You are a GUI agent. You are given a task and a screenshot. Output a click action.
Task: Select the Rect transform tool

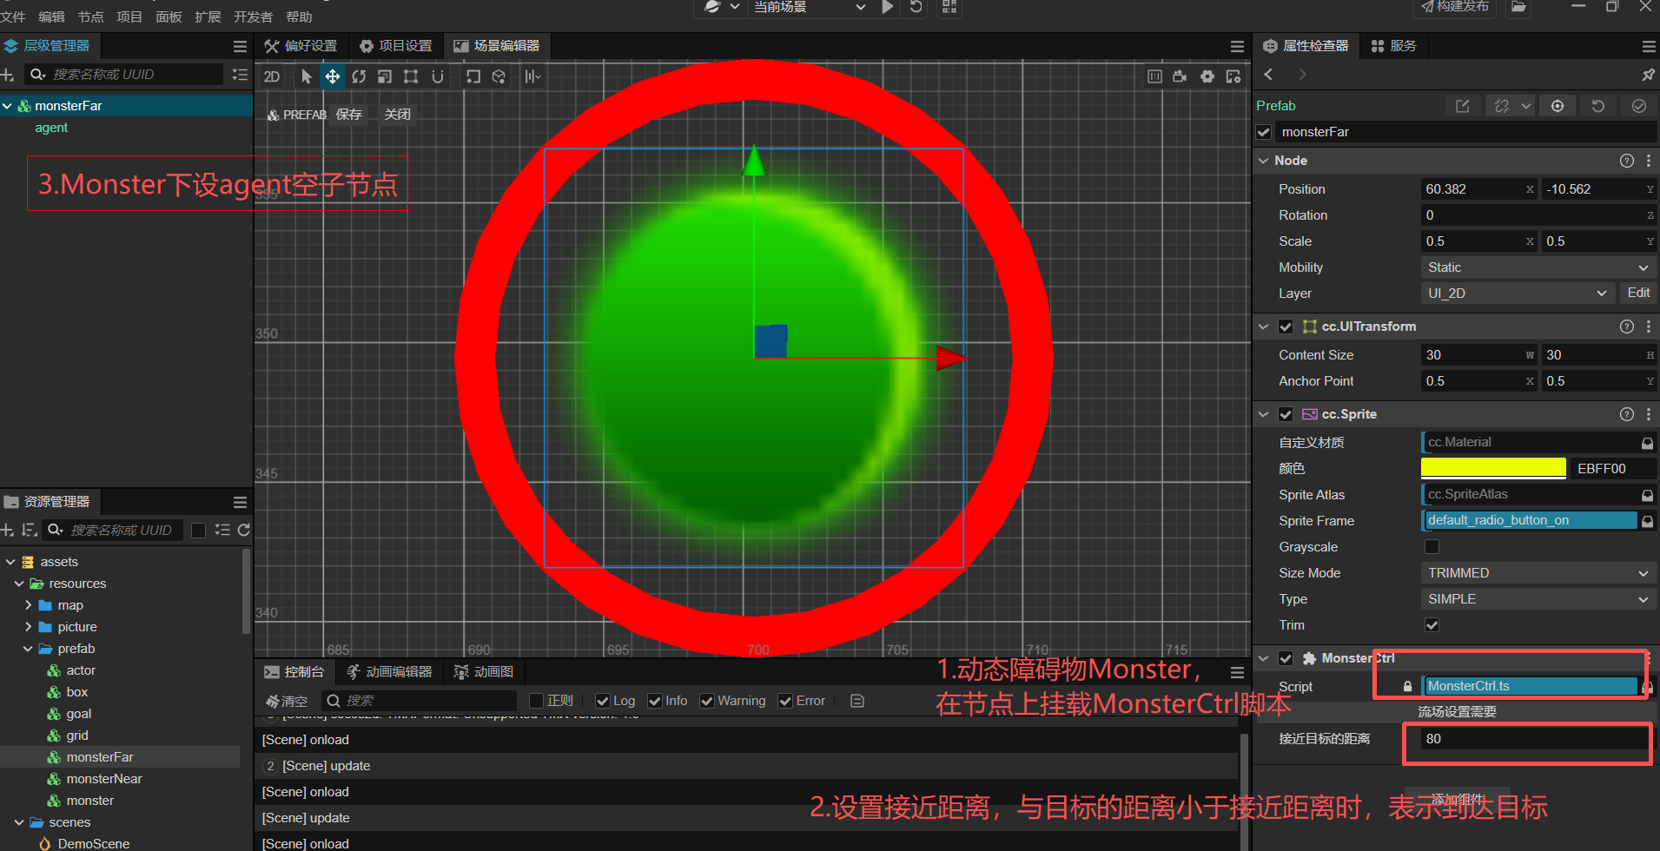411,76
